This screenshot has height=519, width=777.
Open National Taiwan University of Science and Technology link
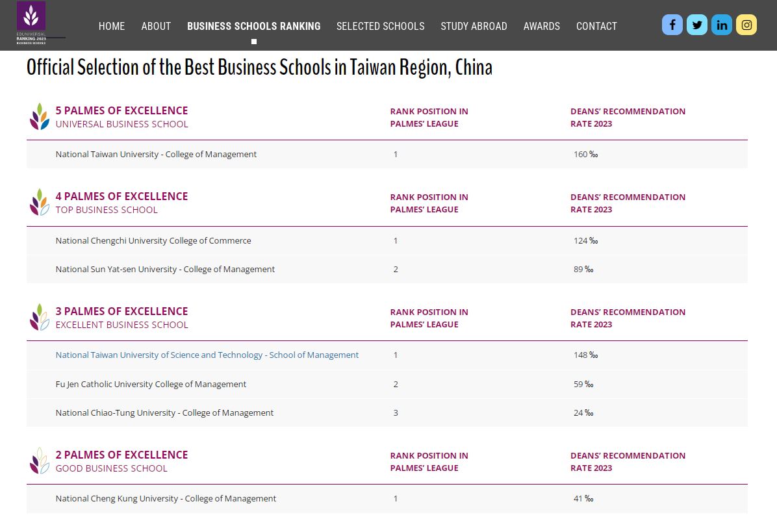point(207,355)
